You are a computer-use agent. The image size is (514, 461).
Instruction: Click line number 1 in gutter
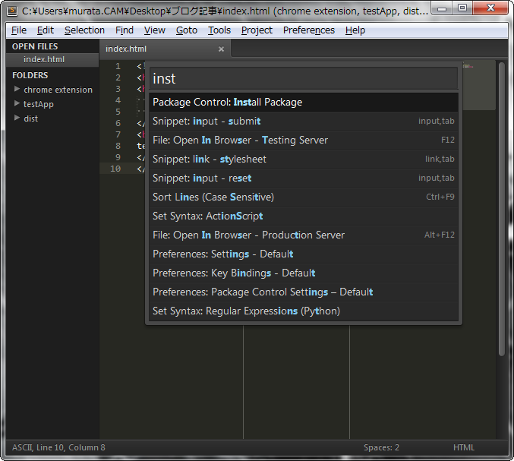coord(118,66)
